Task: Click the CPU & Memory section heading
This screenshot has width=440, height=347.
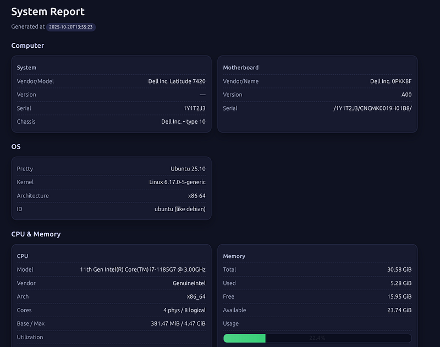Action: pyautogui.click(x=36, y=234)
